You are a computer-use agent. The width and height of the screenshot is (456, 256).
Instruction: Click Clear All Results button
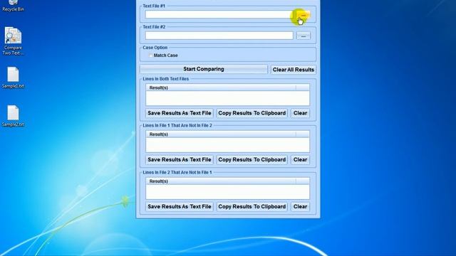click(x=293, y=70)
